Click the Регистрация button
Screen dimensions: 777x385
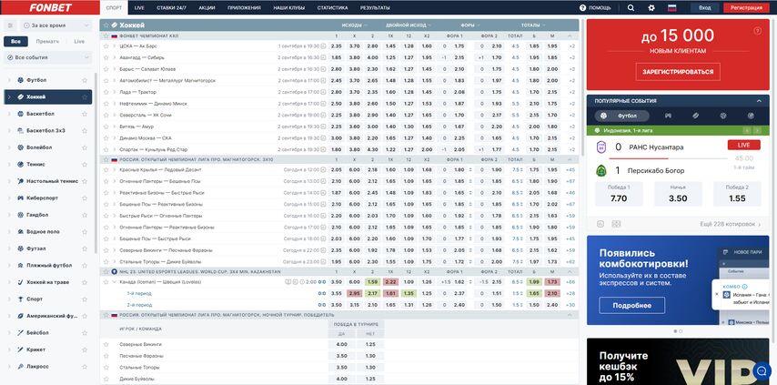pos(746,8)
